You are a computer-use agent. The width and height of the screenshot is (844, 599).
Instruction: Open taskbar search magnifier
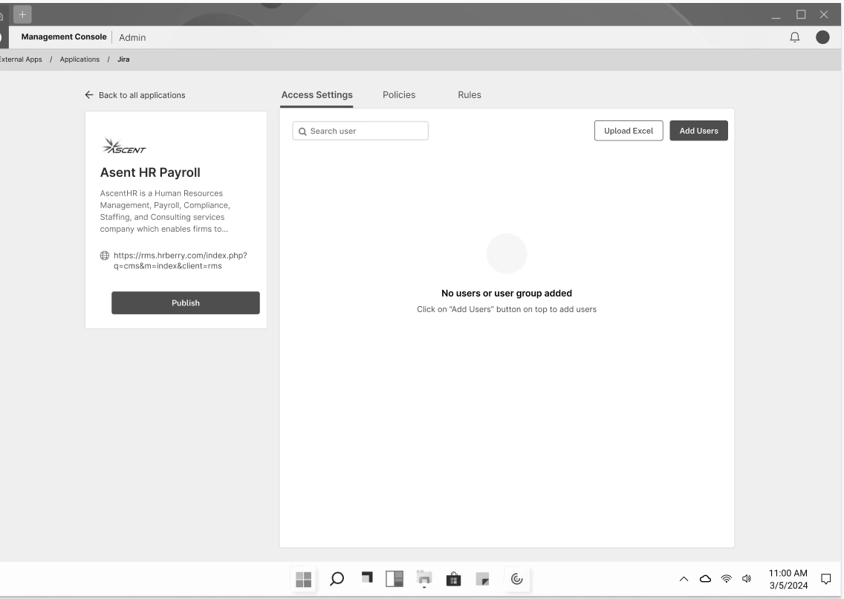pos(337,579)
